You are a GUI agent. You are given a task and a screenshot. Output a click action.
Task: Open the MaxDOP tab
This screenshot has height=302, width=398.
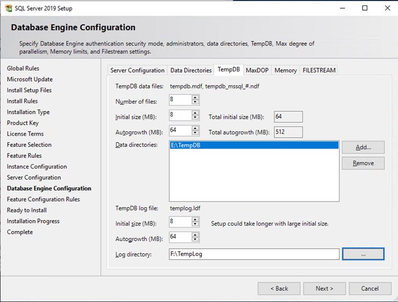click(x=257, y=70)
